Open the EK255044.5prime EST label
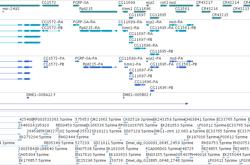This screenshot has height=165, width=250. 236,155
